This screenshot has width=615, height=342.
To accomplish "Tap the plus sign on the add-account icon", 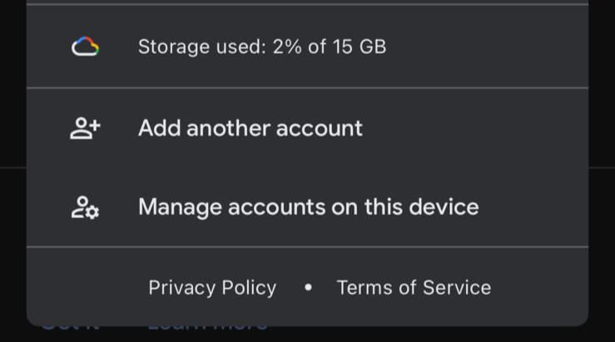I will point(95,126).
